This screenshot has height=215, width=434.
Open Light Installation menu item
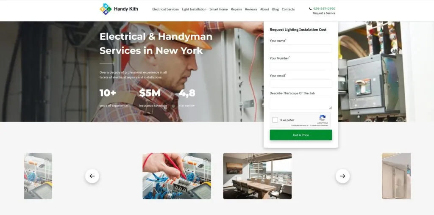click(194, 9)
